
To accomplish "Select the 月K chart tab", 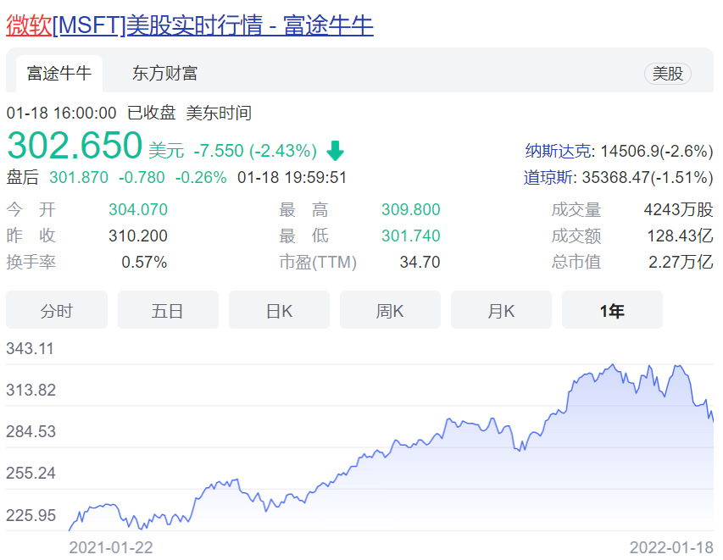I will tap(501, 310).
